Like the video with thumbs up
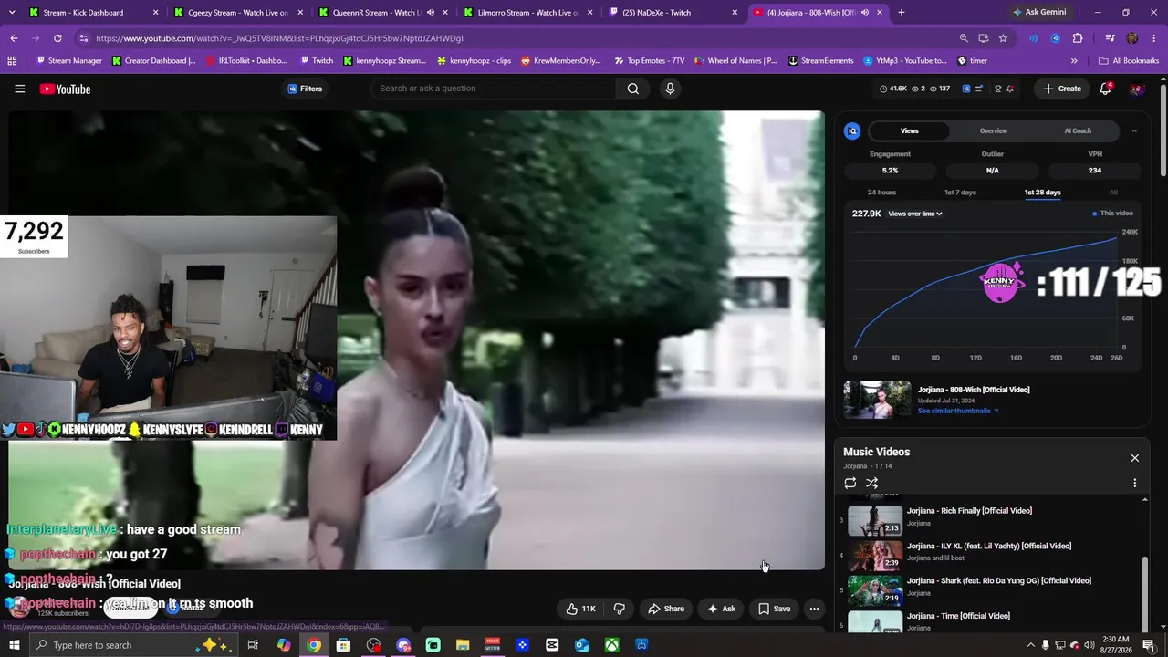 pyautogui.click(x=580, y=609)
